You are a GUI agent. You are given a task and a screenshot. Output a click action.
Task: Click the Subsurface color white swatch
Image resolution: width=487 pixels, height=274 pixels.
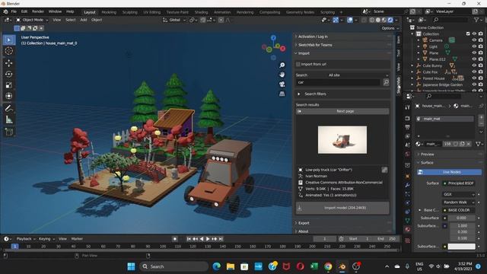[461, 247]
